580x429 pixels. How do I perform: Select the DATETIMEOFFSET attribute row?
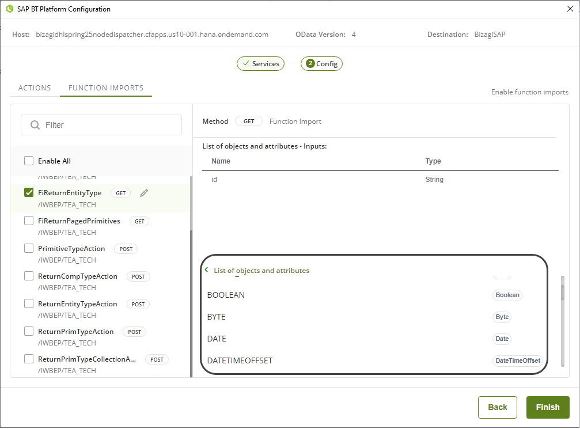(x=240, y=360)
